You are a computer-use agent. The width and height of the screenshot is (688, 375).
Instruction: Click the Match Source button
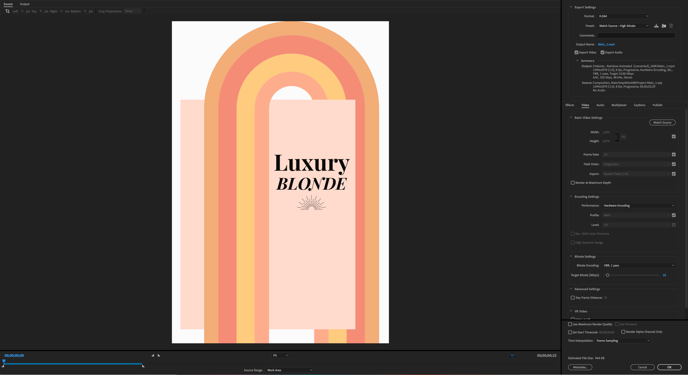(x=662, y=122)
